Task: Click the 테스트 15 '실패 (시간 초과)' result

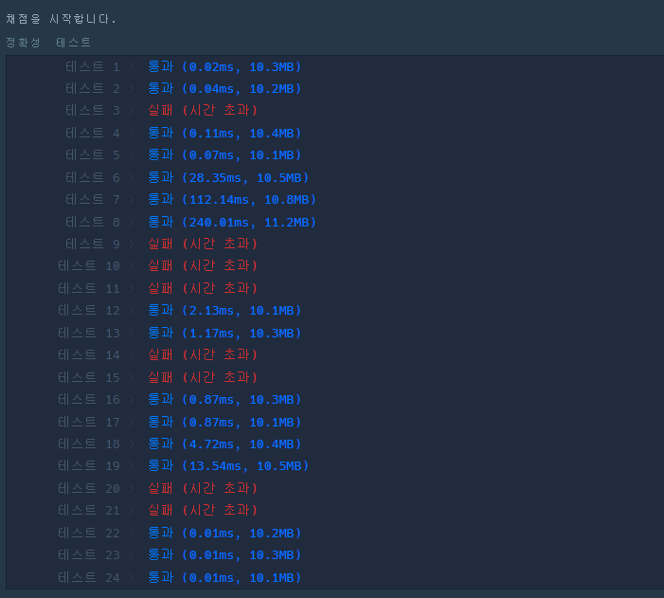Action: (203, 377)
